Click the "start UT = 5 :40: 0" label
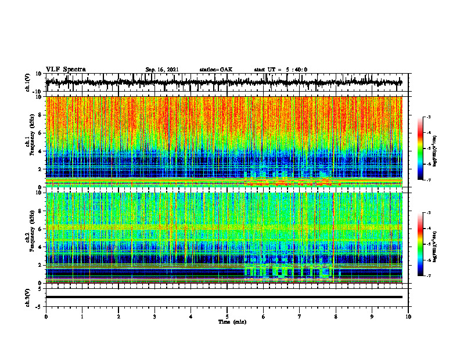Screen dimensions: 460x355 pyautogui.click(x=281, y=70)
